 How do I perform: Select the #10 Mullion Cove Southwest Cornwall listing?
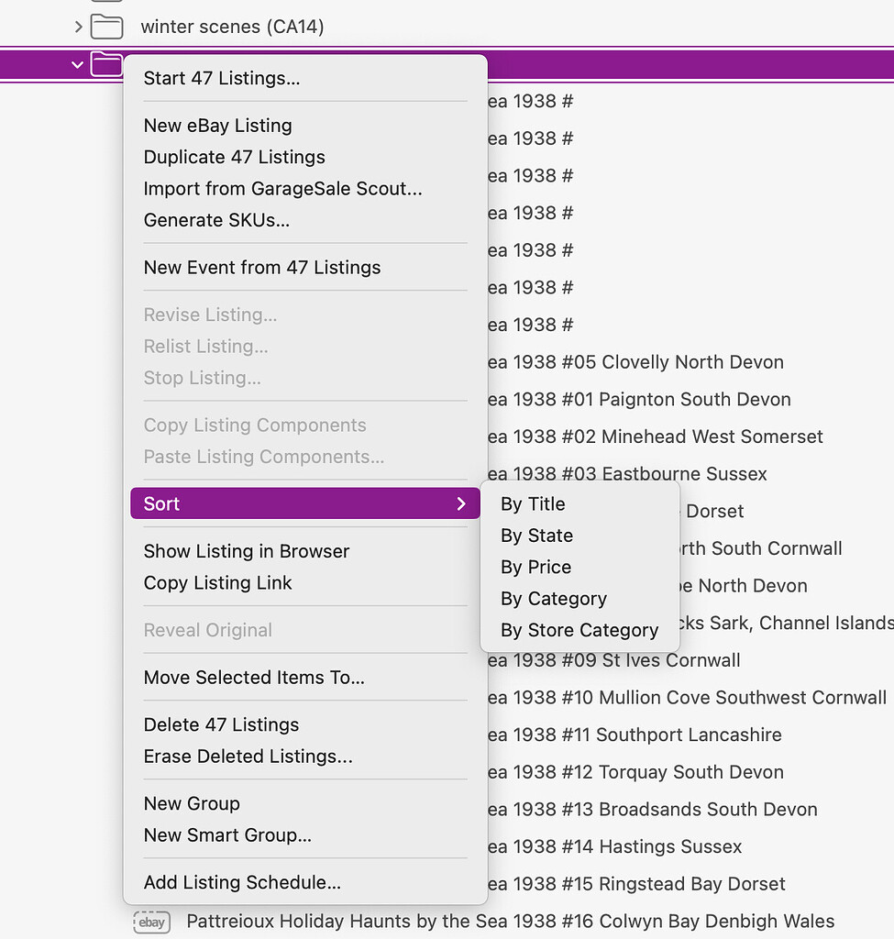coord(687,698)
